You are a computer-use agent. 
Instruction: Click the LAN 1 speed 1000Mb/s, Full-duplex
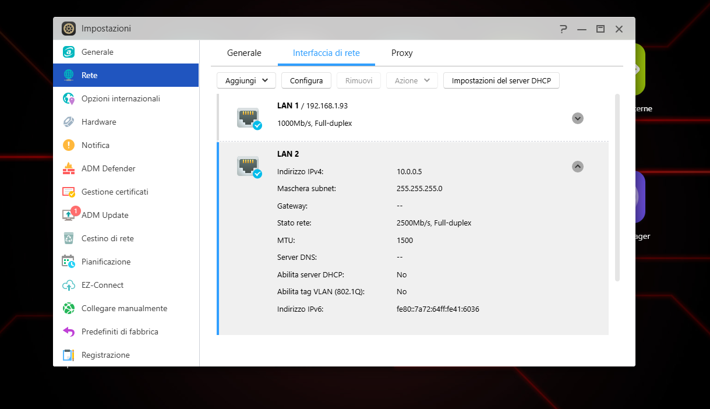pos(315,124)
